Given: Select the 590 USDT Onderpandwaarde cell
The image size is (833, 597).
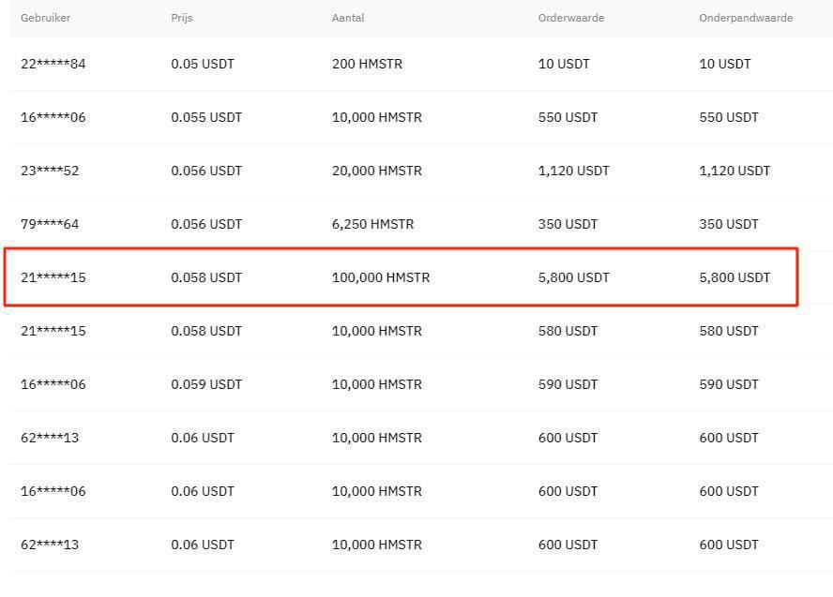Looking at the screenshot, I should tap(729, 384).
